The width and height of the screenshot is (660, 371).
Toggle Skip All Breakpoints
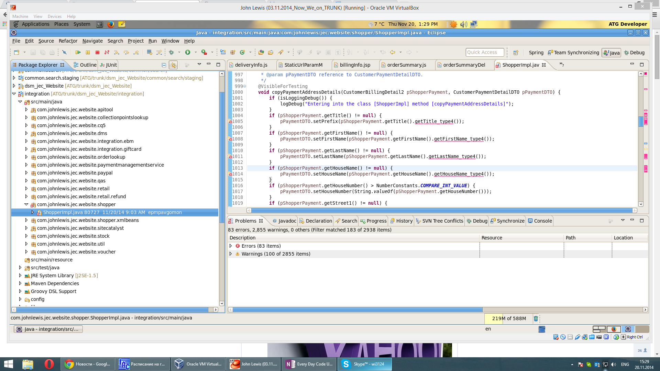[64, 52]
